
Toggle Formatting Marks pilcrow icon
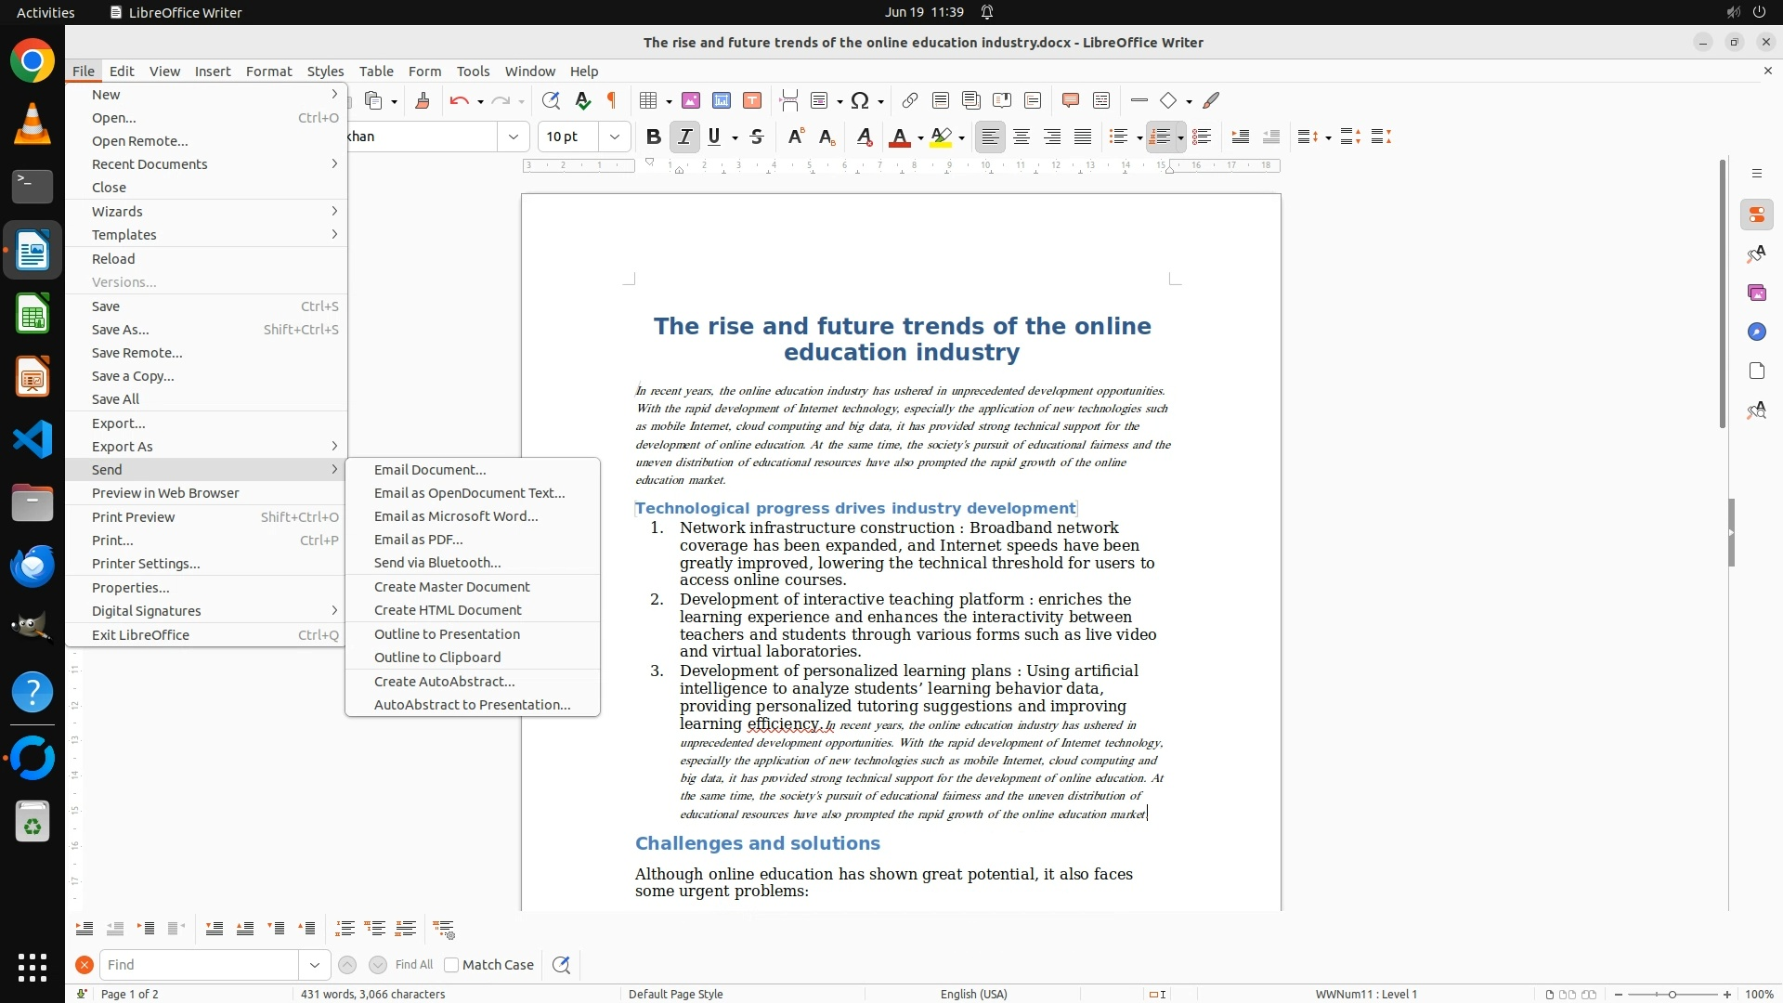[612, 100]
